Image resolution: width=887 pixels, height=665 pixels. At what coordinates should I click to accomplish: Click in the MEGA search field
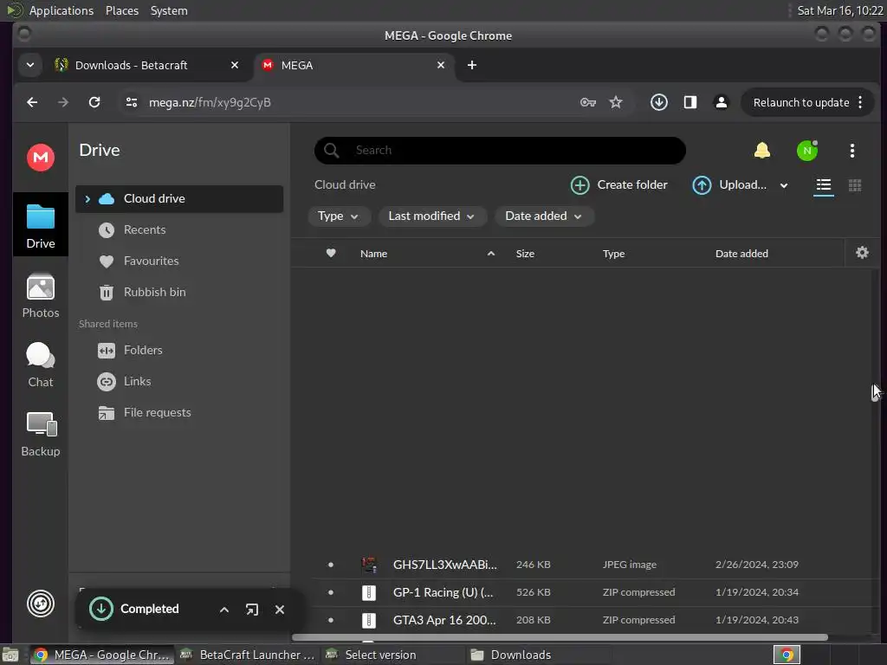pyautogui.click(x=500, y=151)
